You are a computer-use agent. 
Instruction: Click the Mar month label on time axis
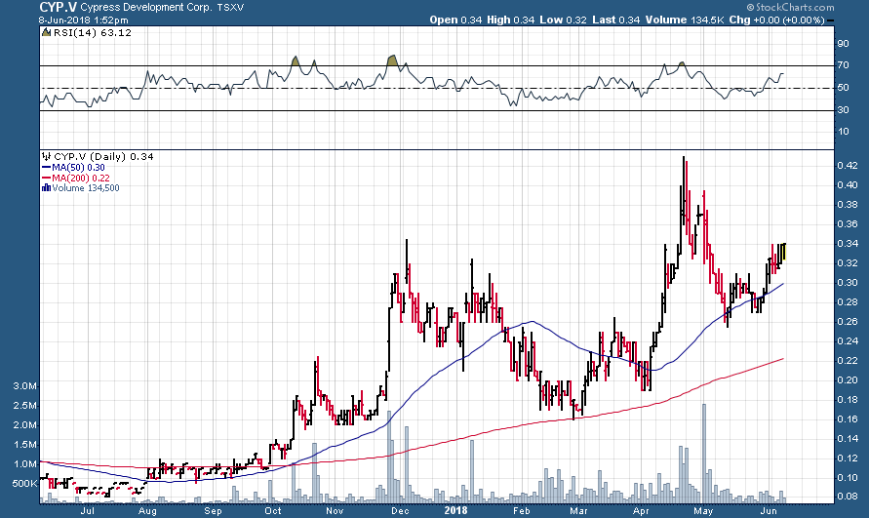(x=578, y=510)
